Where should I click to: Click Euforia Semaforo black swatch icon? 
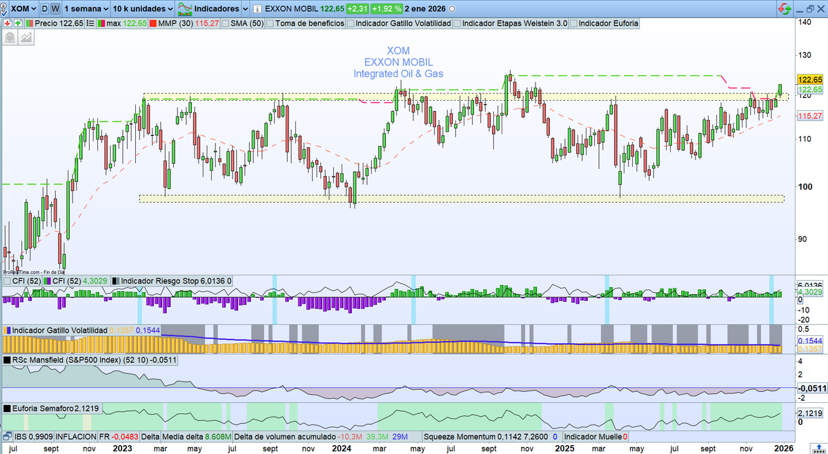coord(7,408)
